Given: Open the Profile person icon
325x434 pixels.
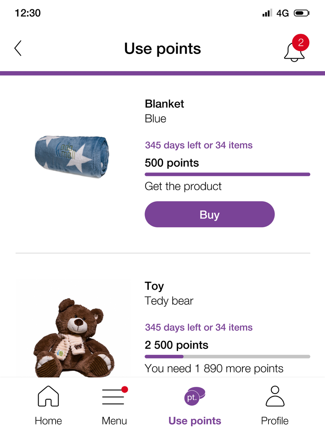Looking at the screenshot, I should pos(275,396).
